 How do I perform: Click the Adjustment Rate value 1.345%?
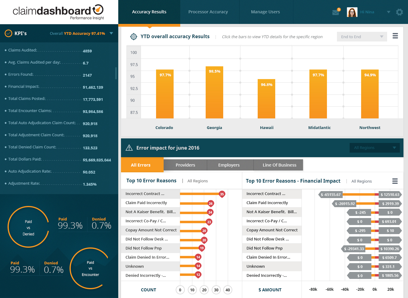90,184
